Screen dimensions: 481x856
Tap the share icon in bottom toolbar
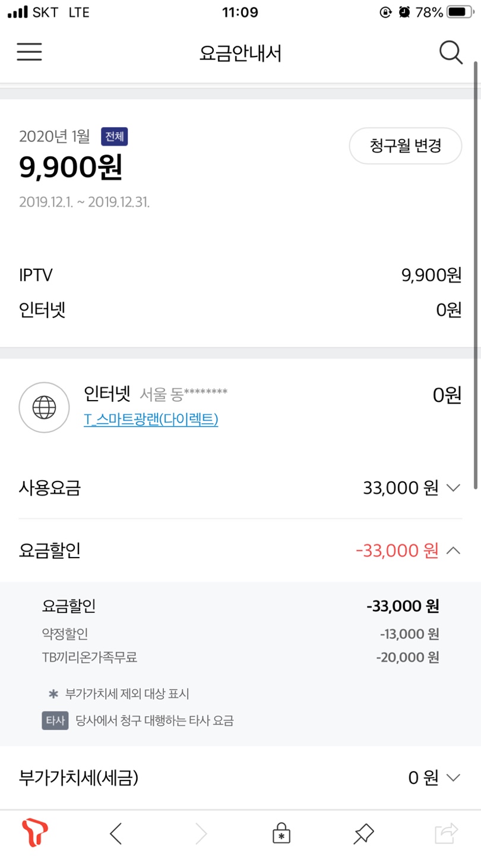click(x=447, y=833)
